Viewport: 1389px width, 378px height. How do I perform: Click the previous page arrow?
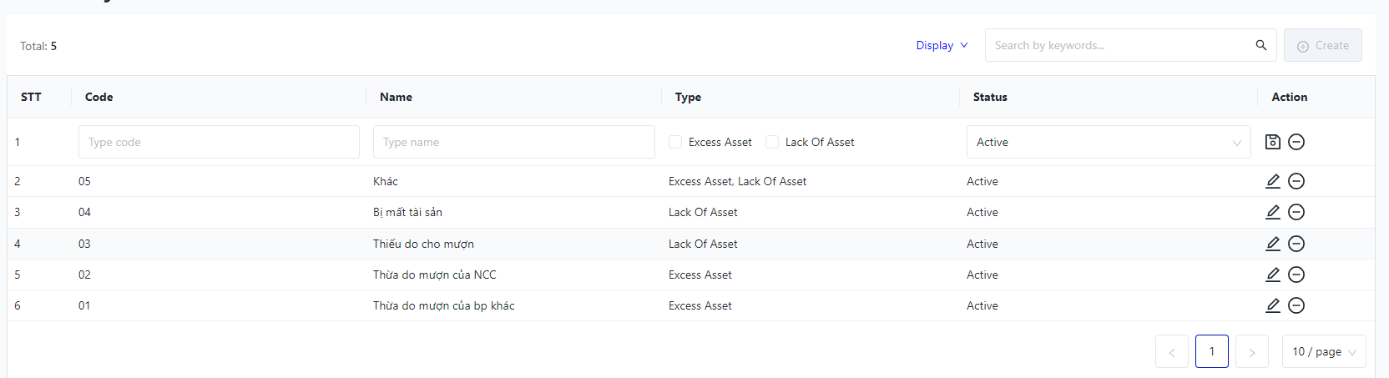[x=1171, y=352]
